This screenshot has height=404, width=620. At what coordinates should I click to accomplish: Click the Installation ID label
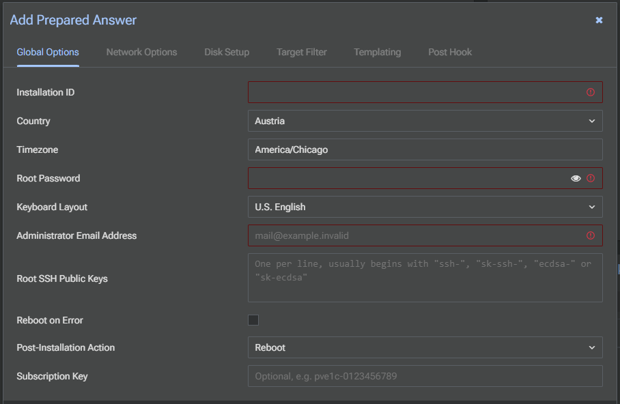pyautogui.click(x=46, y=92)
